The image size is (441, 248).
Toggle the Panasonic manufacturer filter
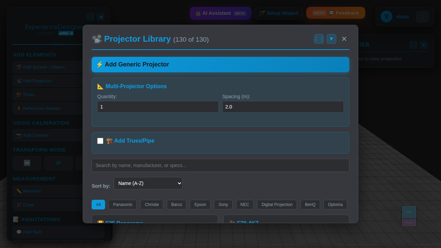[x=122, y=204]
